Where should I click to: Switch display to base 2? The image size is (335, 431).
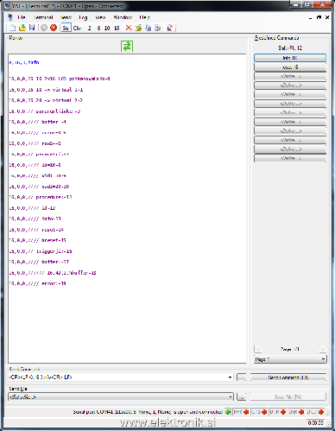(90, 28)
